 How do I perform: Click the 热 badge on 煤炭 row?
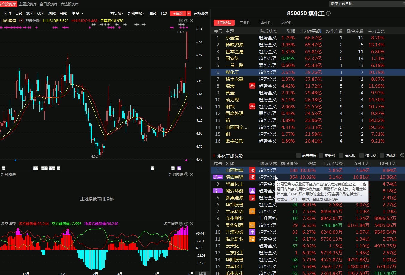(252, 86)
